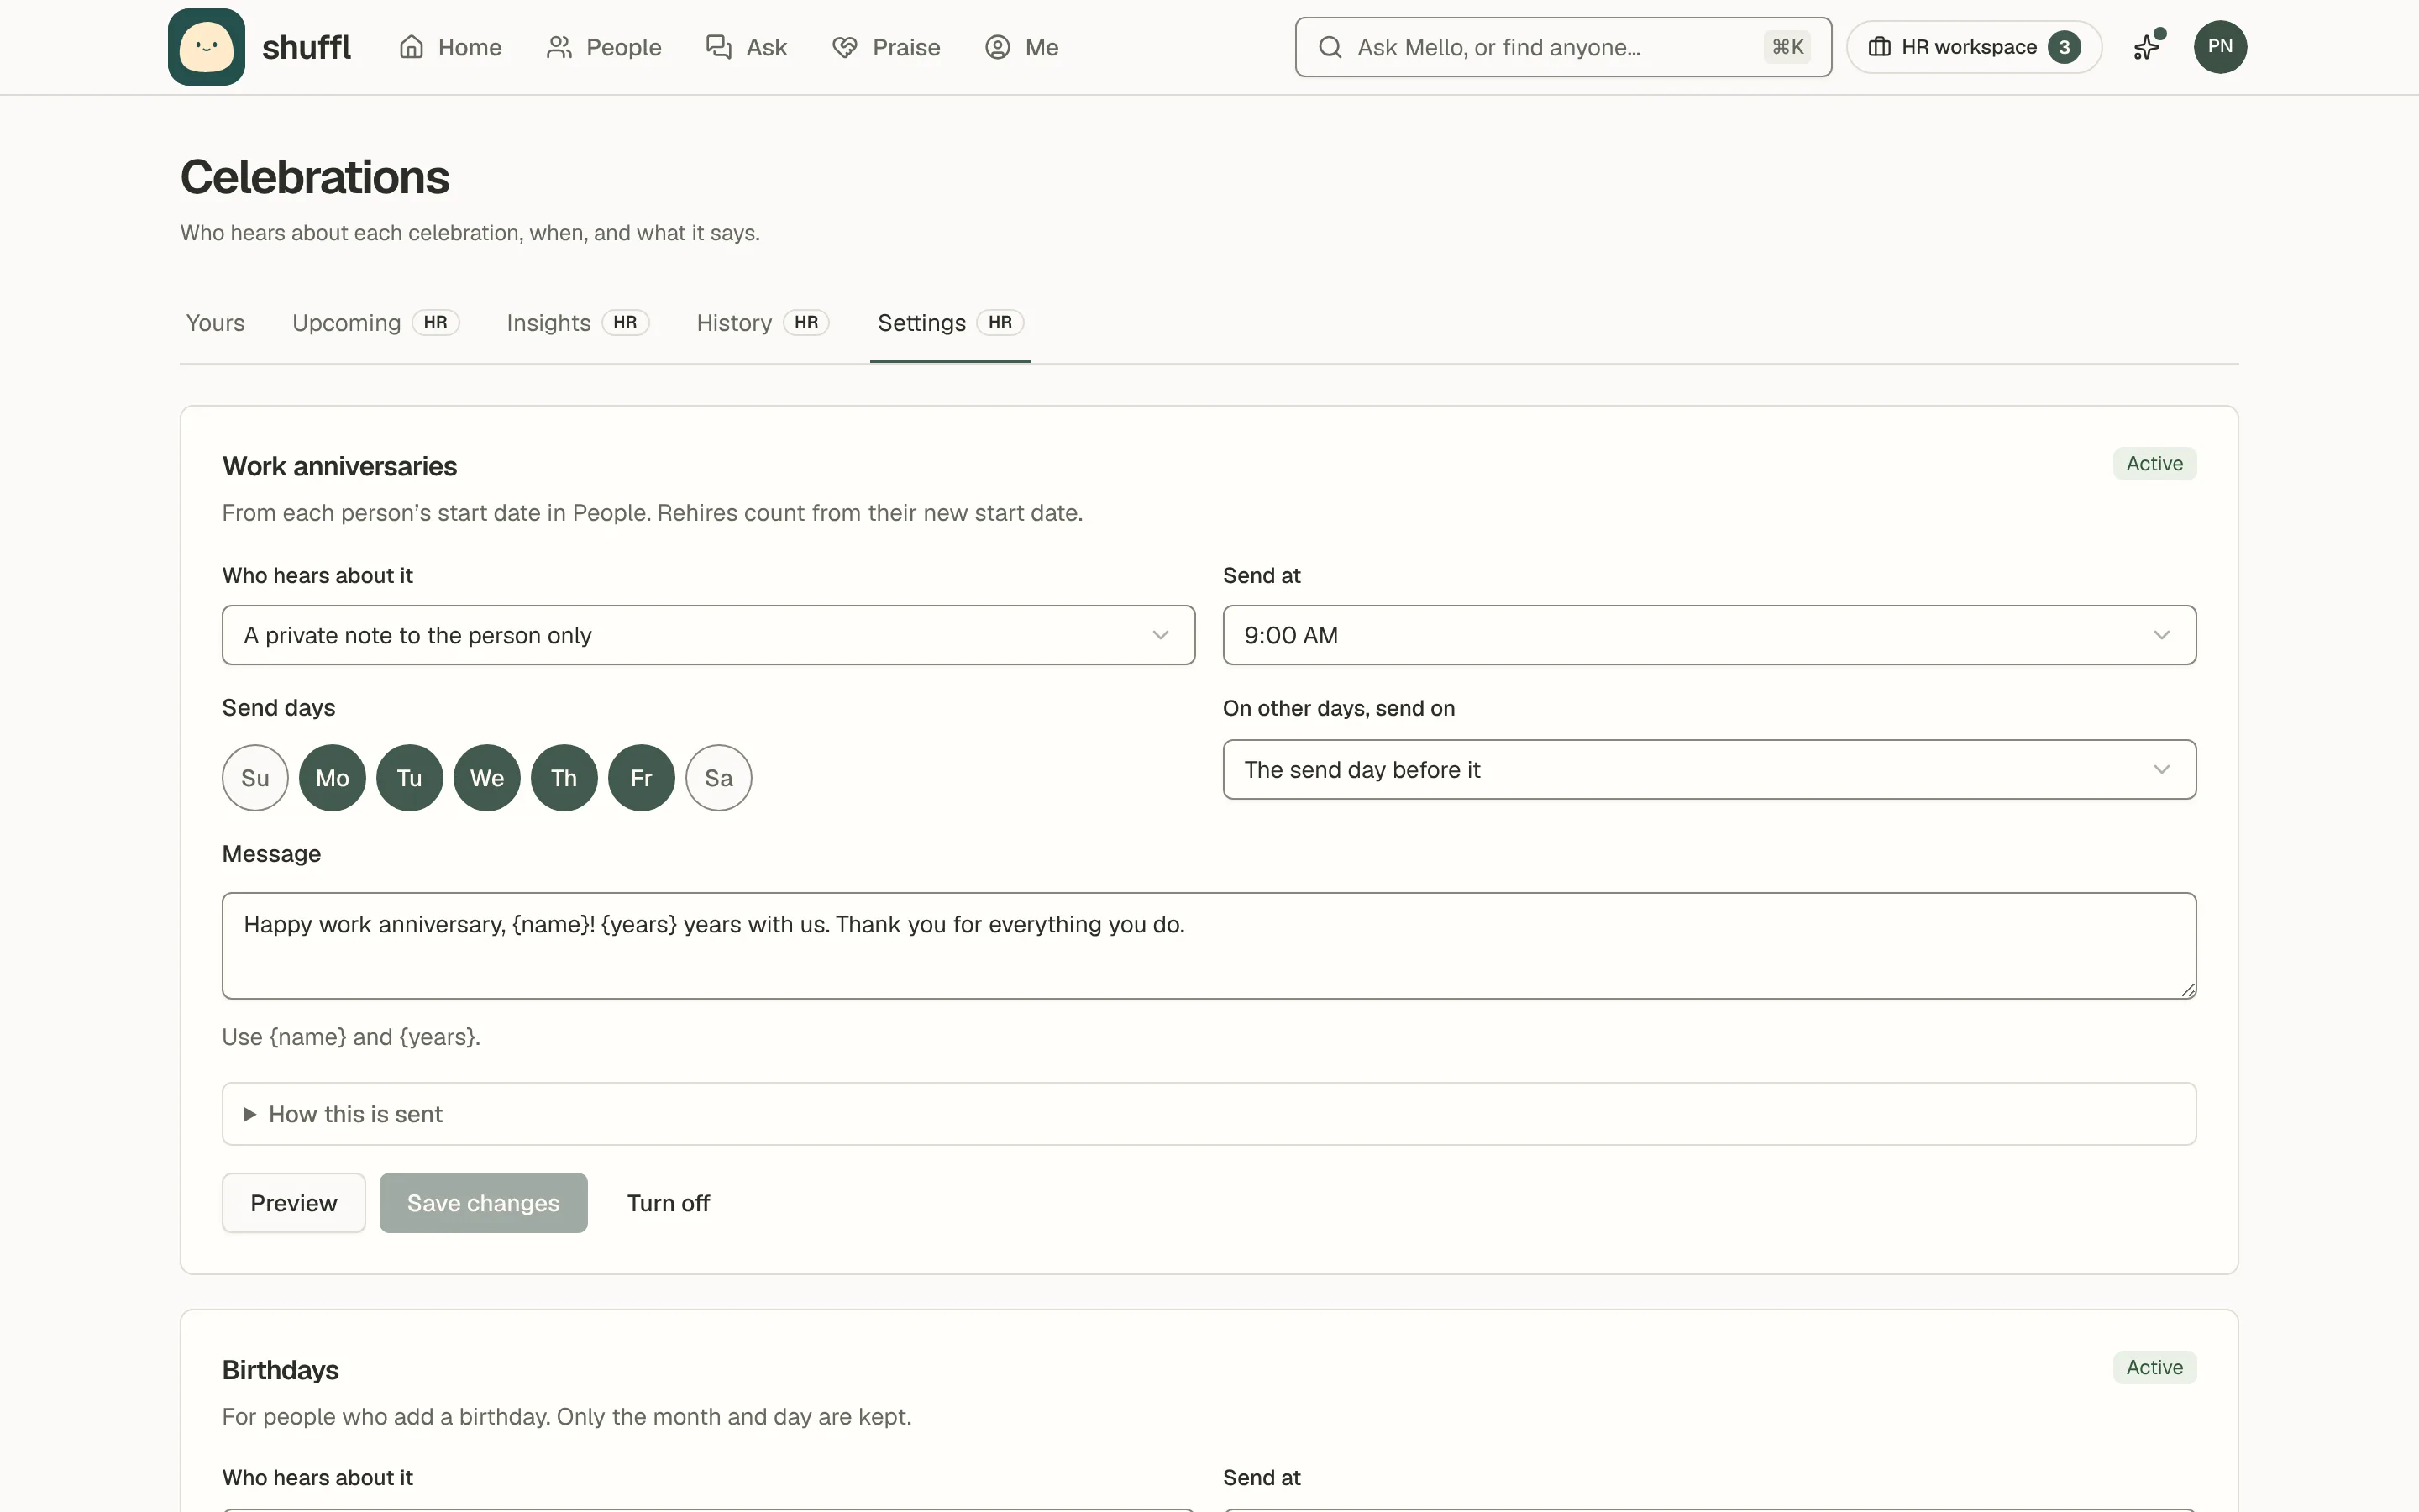Click the People icon in navigation

(x=559, y=47)
